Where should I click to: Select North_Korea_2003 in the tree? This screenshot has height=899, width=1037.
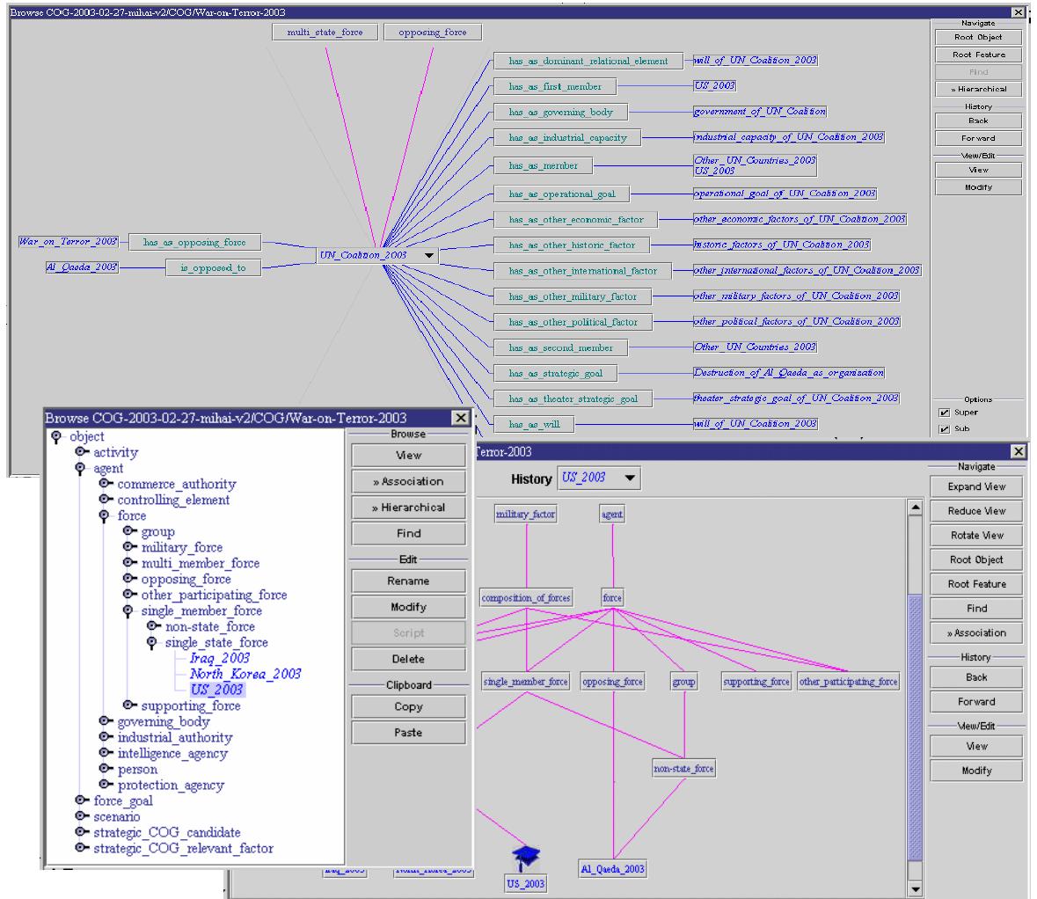pos(245,674)
